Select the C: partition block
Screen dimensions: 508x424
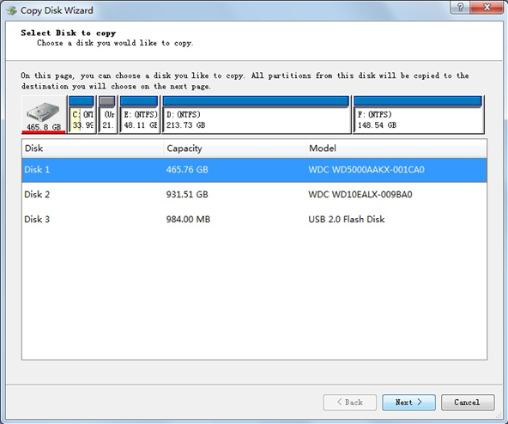pos(82,114)
